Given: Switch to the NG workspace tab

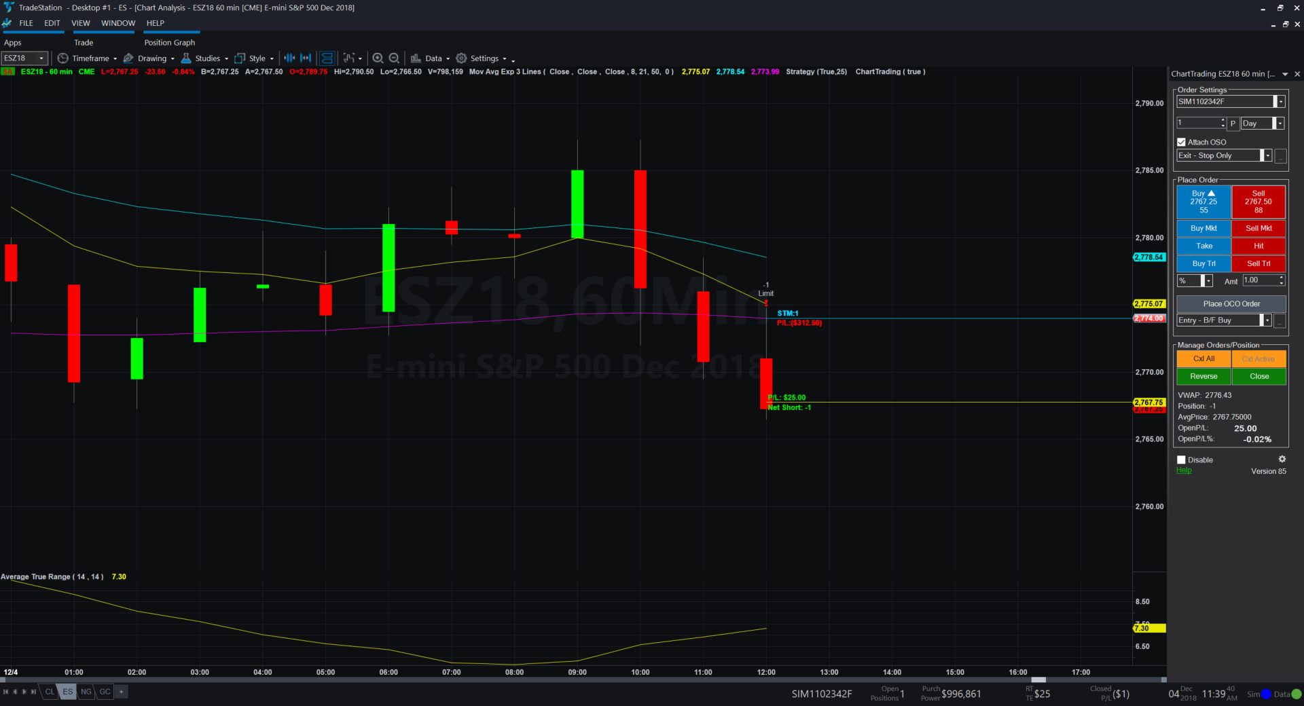Looking at the screenshot, I should pos(86,692).
